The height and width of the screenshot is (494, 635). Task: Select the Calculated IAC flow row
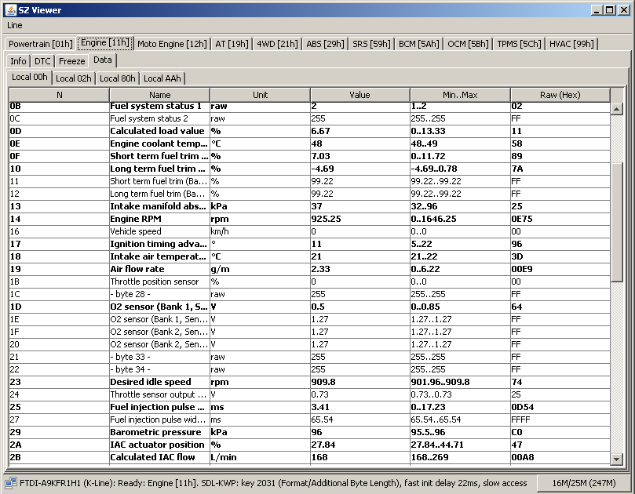point(309,457)
